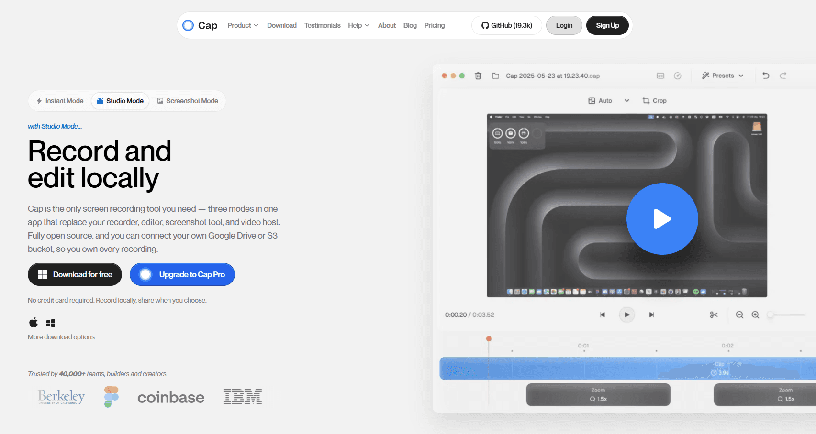816x434 pixels.
Task: Switch to Instant Mode tab
Action: (60, 101)
